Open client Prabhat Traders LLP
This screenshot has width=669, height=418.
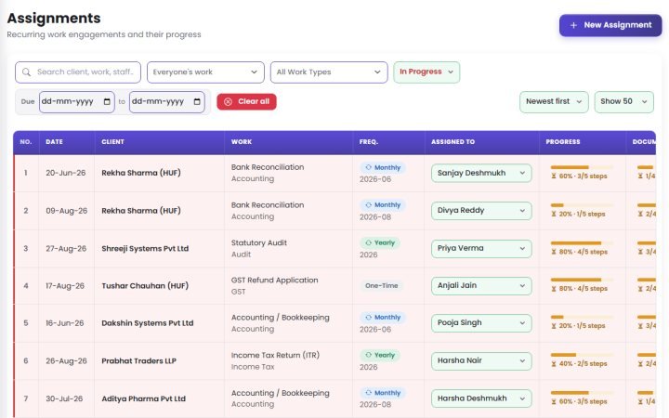[x=138, y=360]
